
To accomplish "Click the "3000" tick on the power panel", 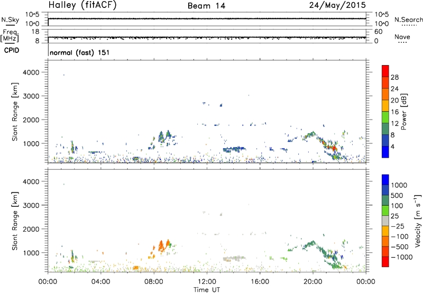I will pos(31,96).
